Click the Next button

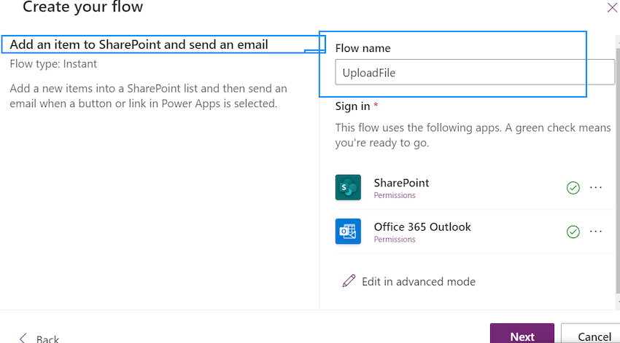[522, 334]
